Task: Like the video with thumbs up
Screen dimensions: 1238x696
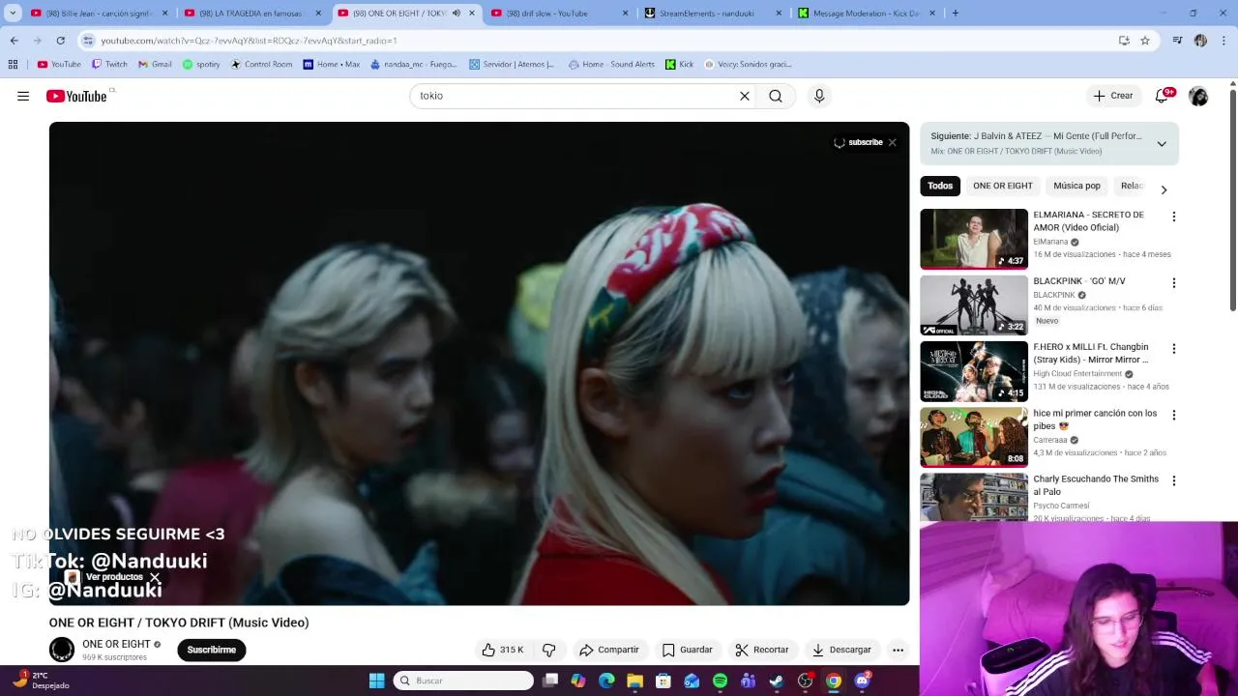Action: coord(503,650)
